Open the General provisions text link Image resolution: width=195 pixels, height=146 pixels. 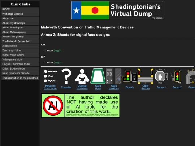pos(82,87)
